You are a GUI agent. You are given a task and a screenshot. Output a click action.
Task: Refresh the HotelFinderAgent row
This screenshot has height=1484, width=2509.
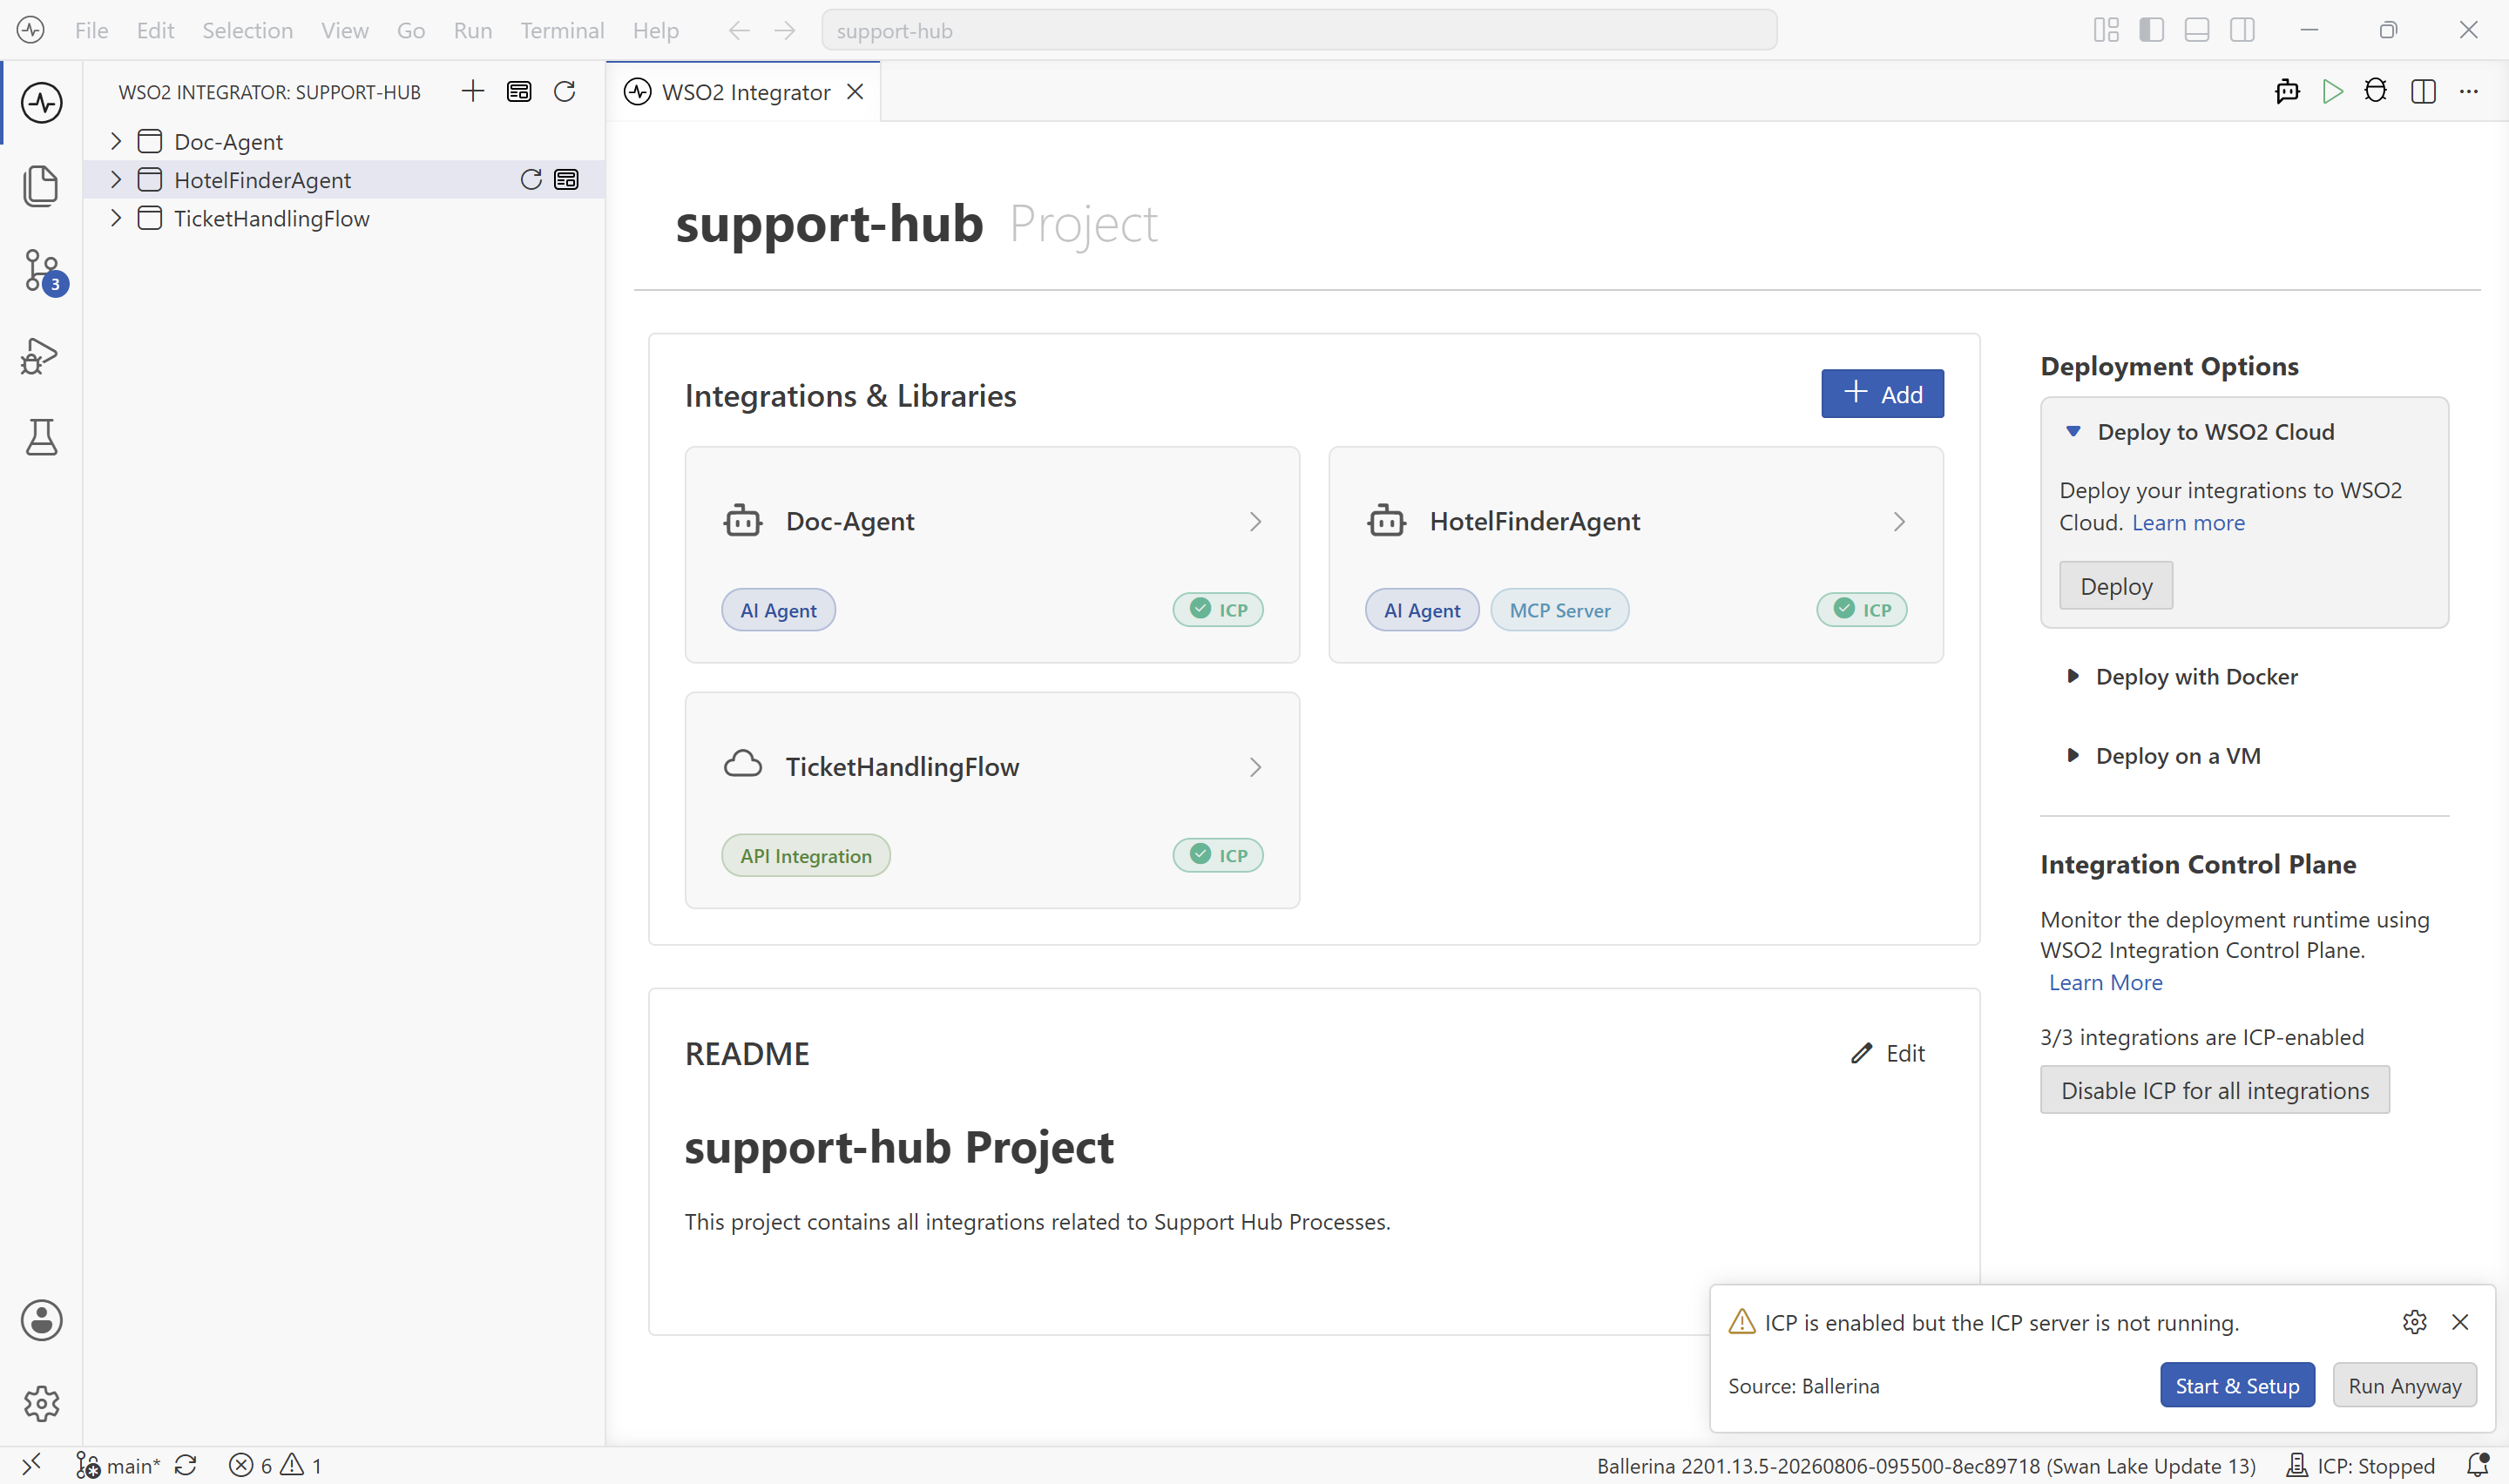coord(531,179)
